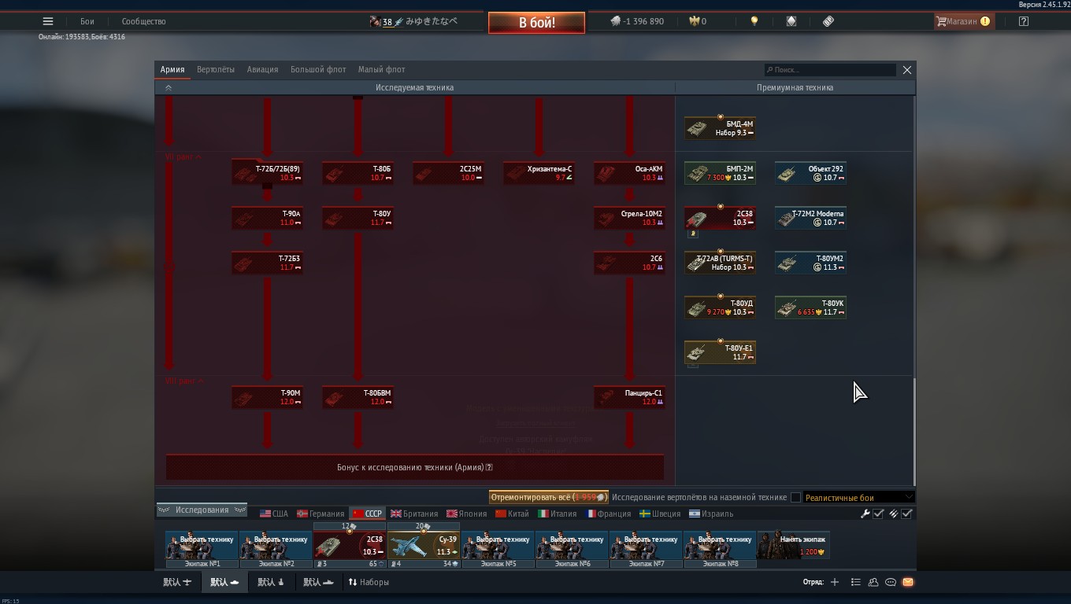Add squad member with plus icon
The image size is (1071, 604).
[834, 582]
